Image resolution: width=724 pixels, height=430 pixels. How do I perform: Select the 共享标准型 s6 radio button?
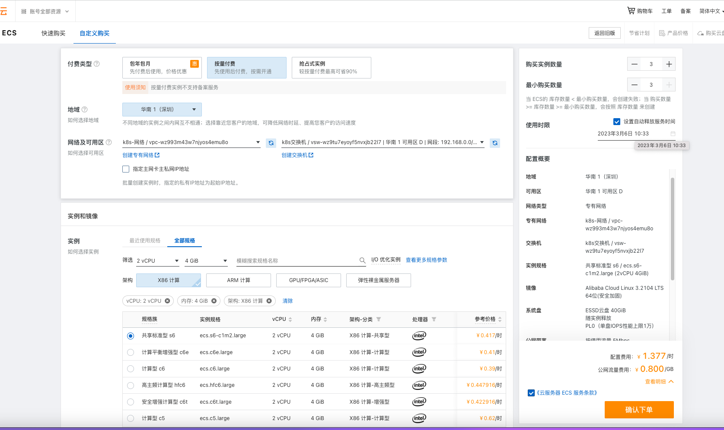(131, 336)
